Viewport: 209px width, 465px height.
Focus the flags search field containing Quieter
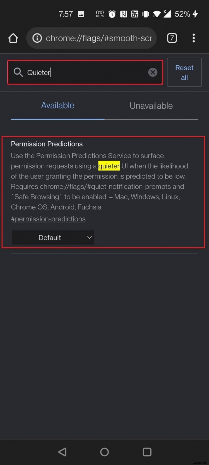[86, 72]
